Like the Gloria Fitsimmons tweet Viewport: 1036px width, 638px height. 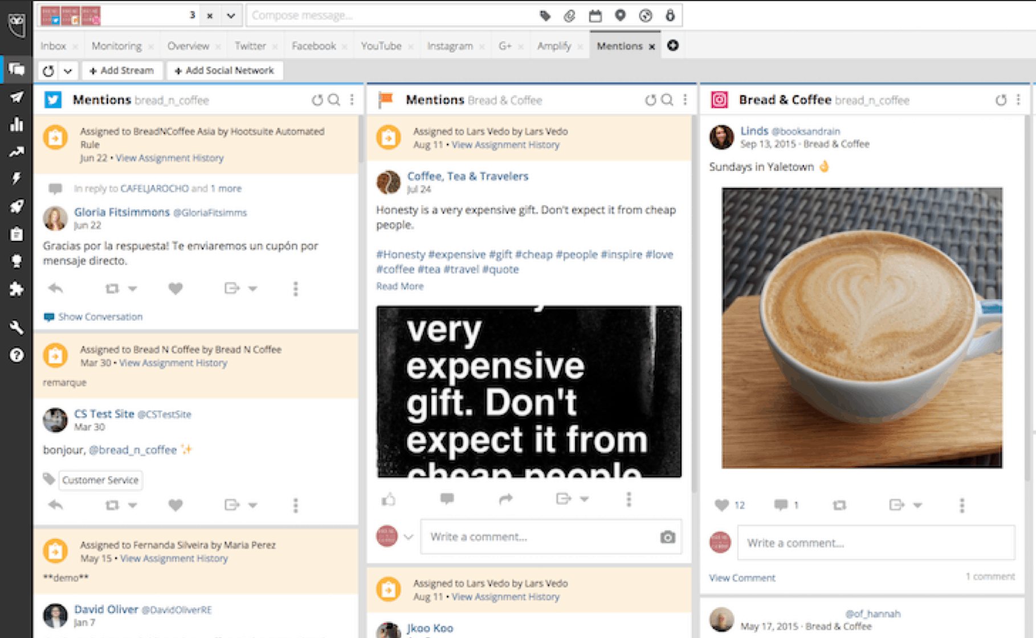tap(176, 288)
